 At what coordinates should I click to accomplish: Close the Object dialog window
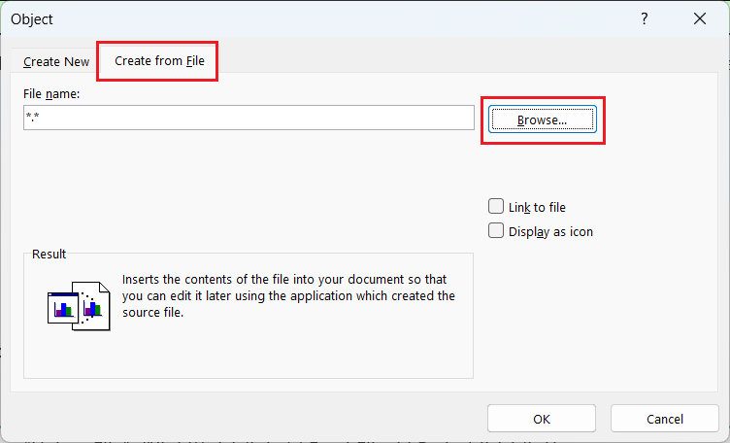pos(699,19)
